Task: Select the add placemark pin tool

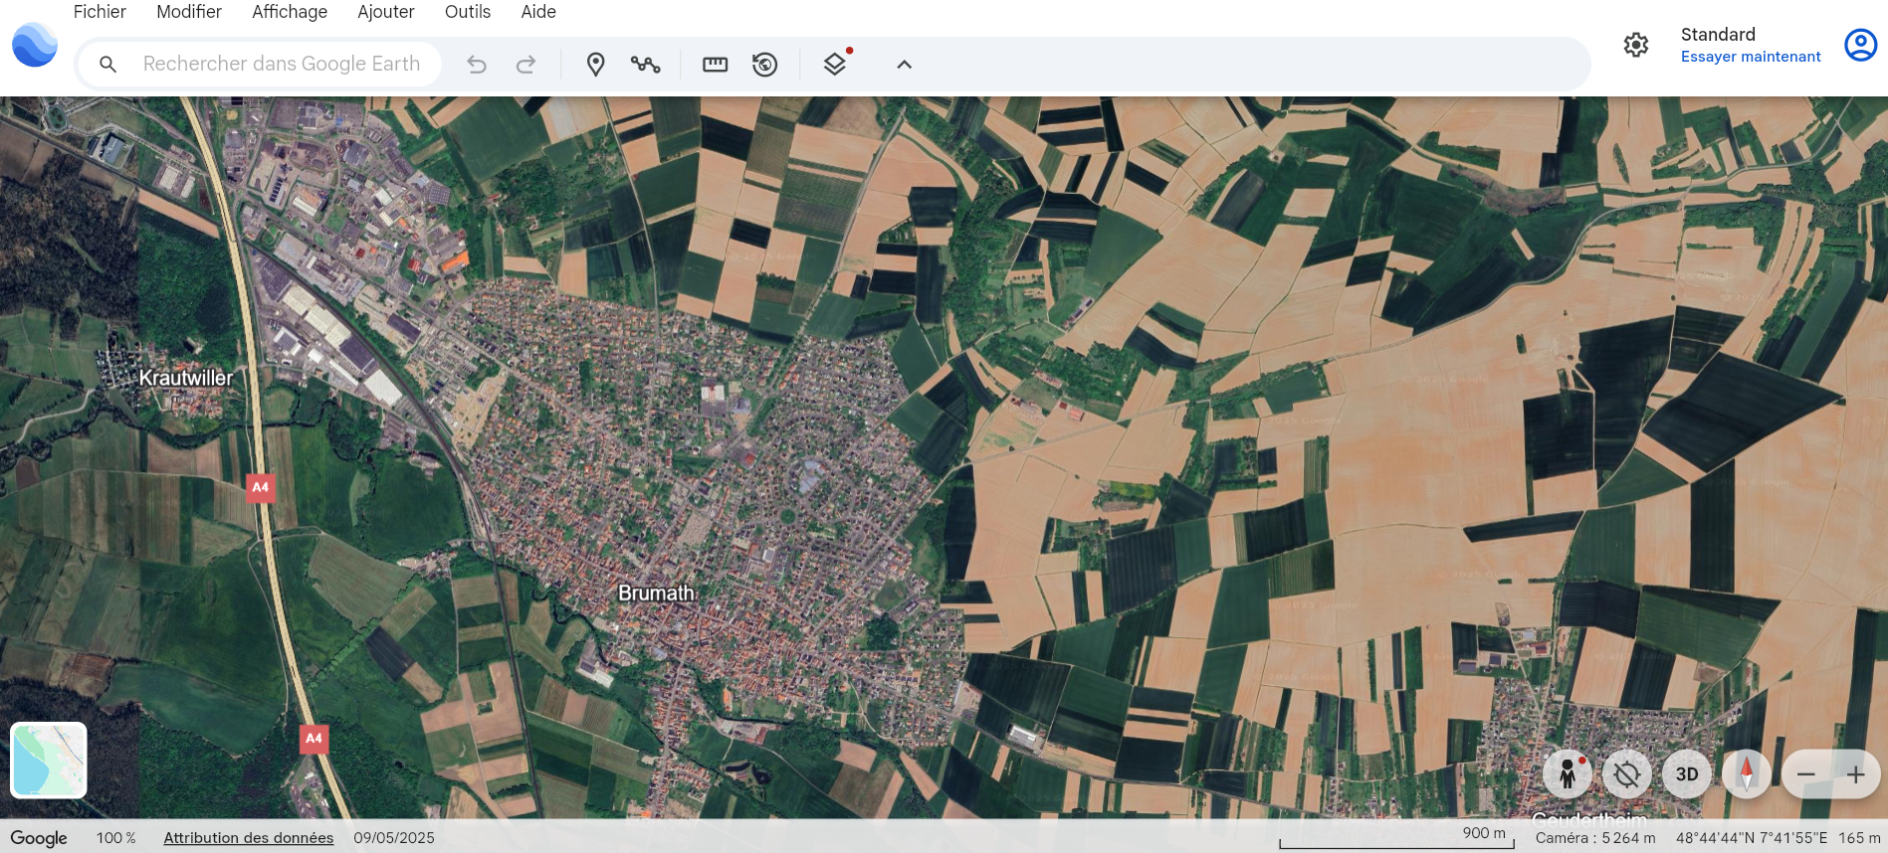Action: coord(595,65)
